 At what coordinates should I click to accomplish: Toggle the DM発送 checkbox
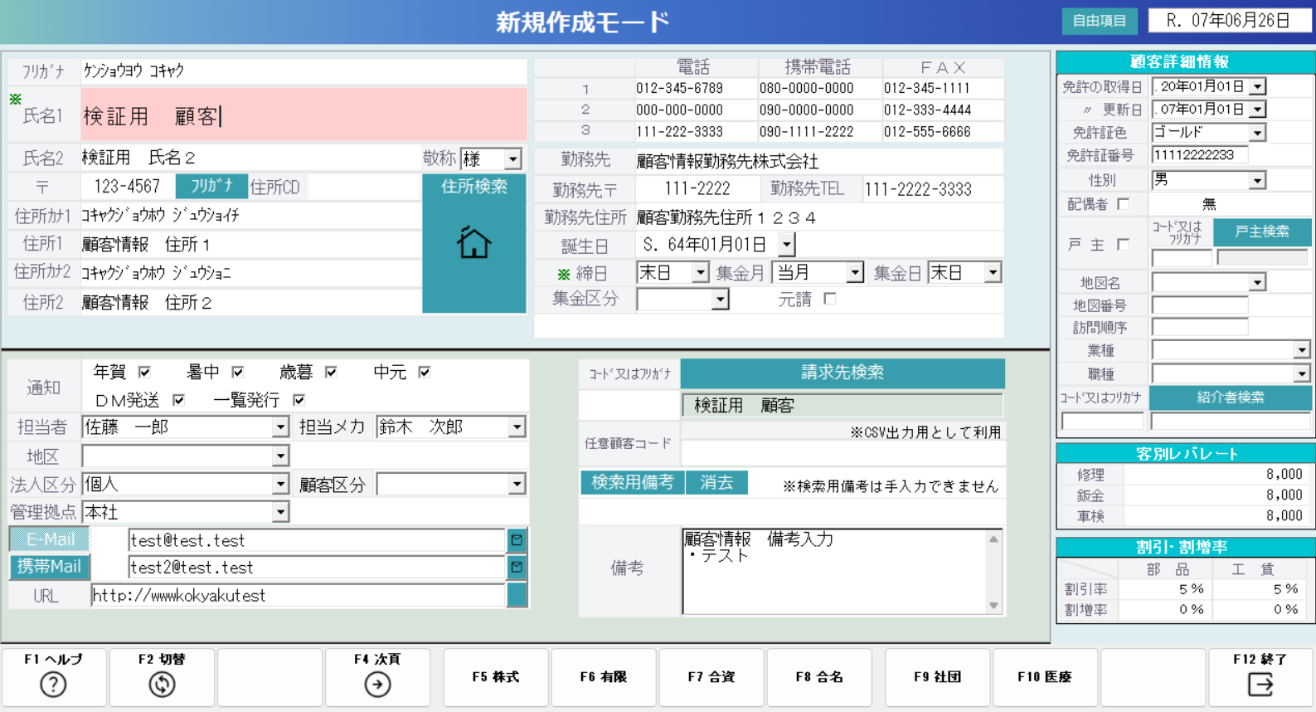click(x=178, y=401)
